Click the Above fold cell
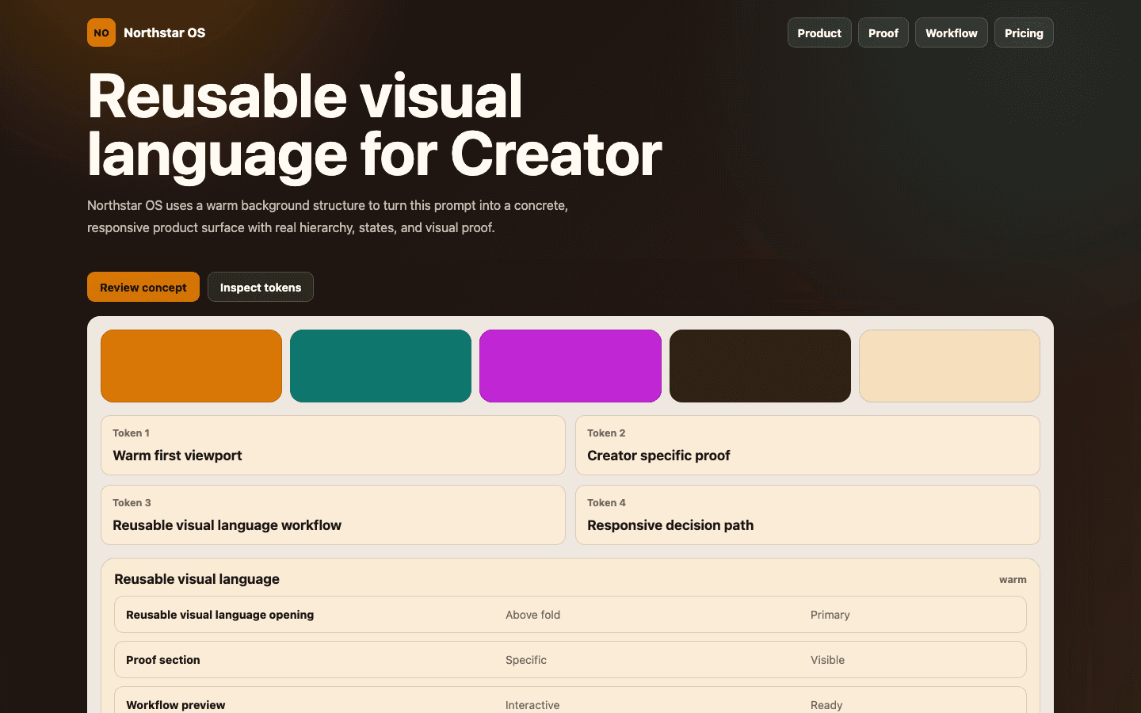 [x=532, y=615]
